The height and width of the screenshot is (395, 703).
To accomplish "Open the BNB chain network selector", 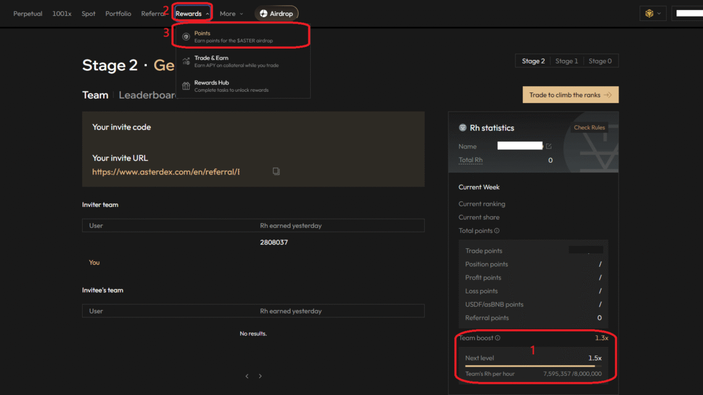I will [652, 14].
